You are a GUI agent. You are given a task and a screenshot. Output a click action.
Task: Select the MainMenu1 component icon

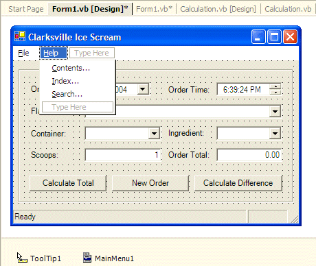[87, 257]
